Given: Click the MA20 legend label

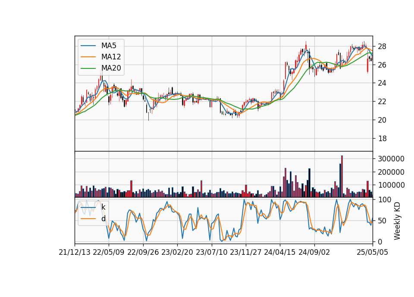Looking at the screenshot, I should pos(111,68).
